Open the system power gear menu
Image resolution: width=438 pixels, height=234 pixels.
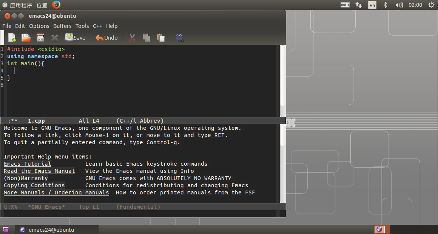[x=431, y=5]
